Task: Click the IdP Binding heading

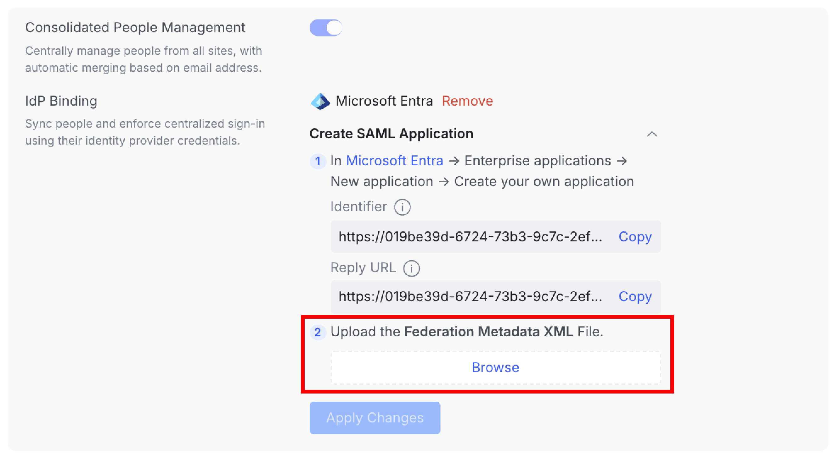Action: pyautogui.click(x=61, y=101)
